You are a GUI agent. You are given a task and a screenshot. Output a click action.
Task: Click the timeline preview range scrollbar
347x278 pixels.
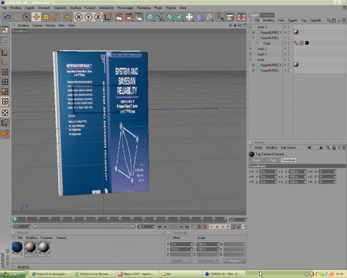[x=84, y=227]
